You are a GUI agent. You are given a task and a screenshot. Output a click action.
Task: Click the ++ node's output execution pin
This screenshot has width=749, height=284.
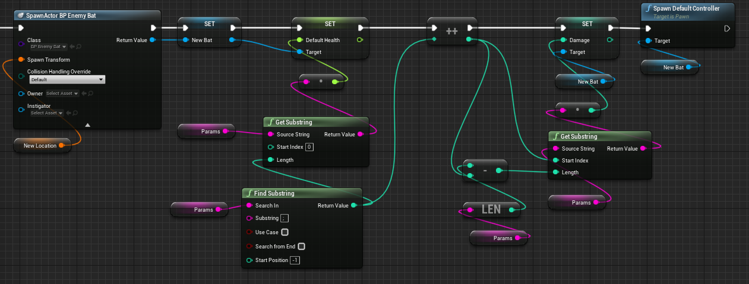click(x=470, y=27)
